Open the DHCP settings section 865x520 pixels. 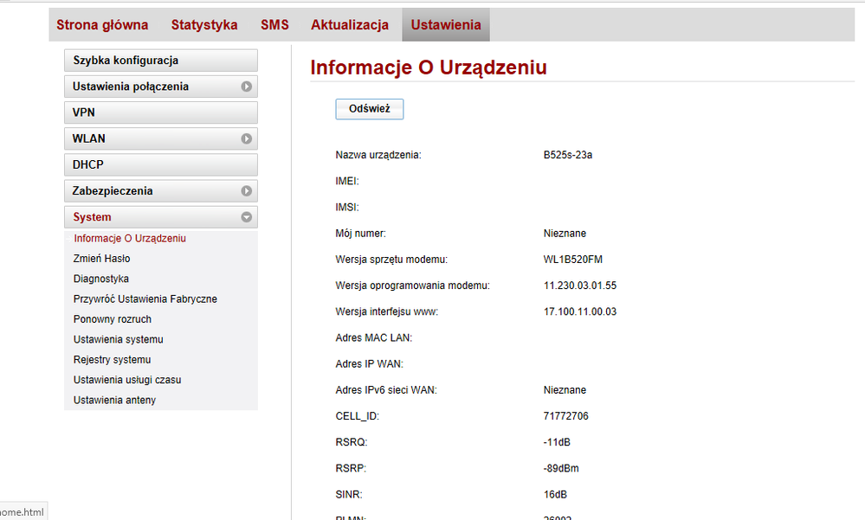(x=160, y=164)
